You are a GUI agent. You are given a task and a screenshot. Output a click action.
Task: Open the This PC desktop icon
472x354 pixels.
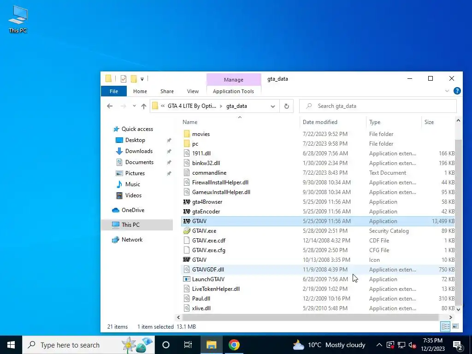[x=18, y=19]
